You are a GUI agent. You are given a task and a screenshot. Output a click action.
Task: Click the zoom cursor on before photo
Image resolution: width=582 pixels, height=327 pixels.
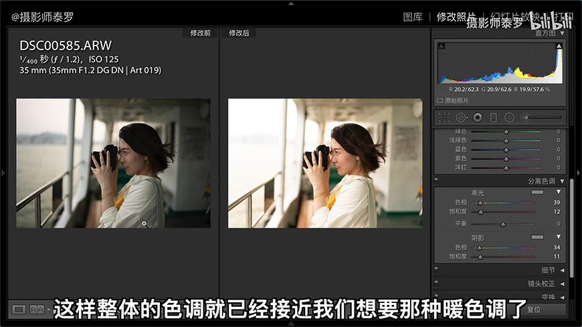coord(144,223)
